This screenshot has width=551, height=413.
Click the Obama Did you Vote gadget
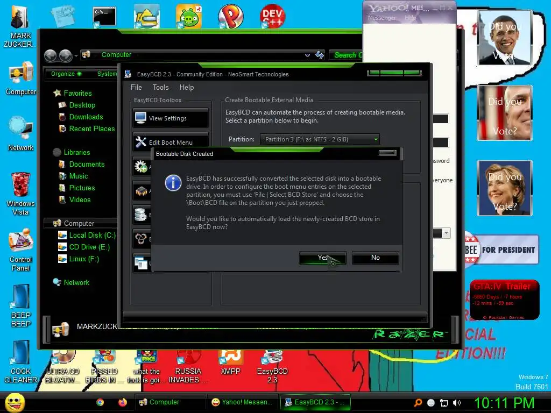[505, 38]
